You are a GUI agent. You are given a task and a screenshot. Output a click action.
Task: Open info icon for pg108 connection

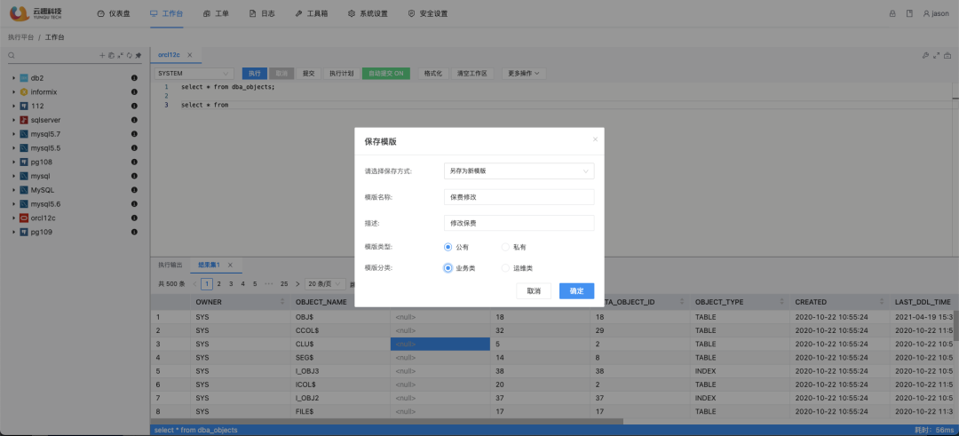pyautogui.click(x=134, y=162)
